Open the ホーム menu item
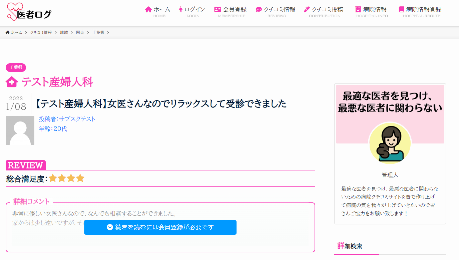459x260 pixels. click(158, 12)
